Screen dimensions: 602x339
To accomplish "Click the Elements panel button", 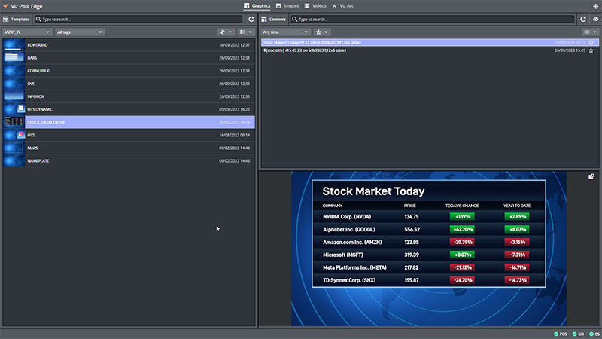I will click(273, 20).
